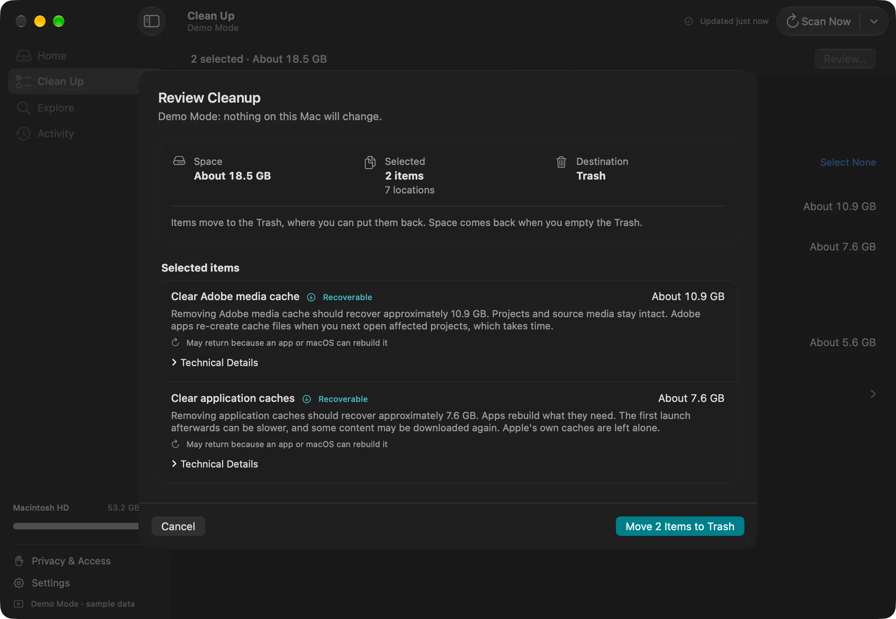Click the Review... button
The width and height of the screenshot is (896, 619).
845,59
